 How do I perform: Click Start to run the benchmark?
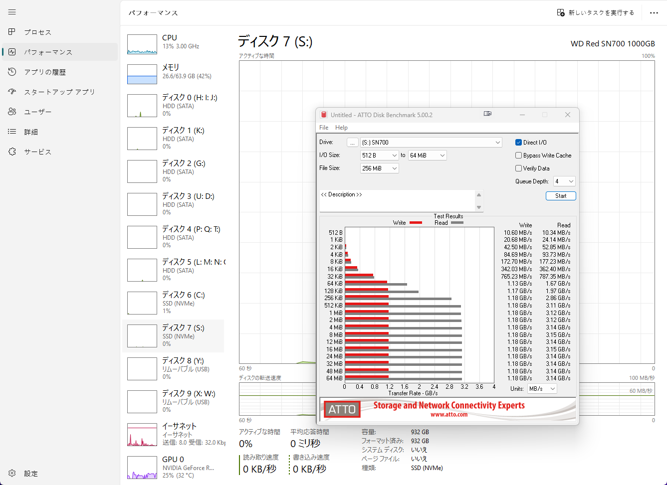click(561, 196)
